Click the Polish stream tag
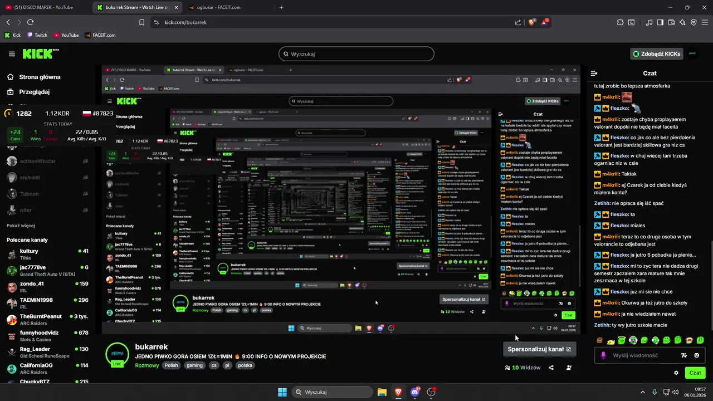 [172, 365]
